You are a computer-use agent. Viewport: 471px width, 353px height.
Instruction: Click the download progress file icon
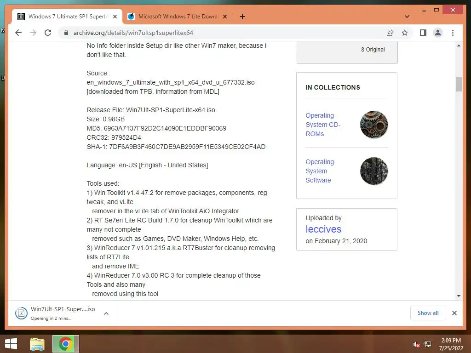[x=21, y=313]
